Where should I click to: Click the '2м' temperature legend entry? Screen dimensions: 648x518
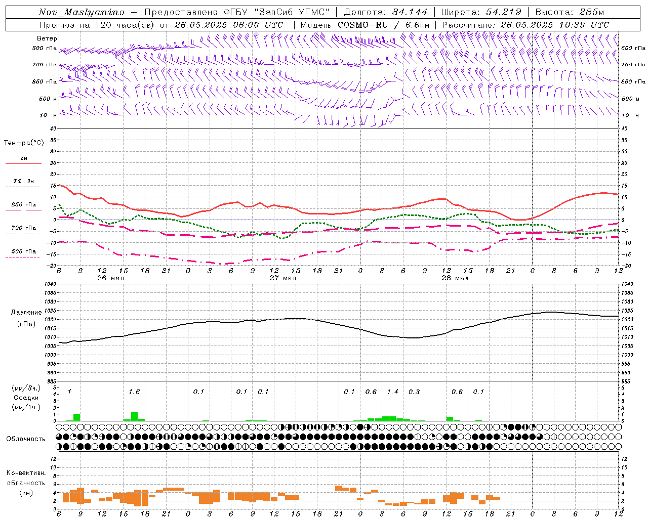[x=24, y=158]
